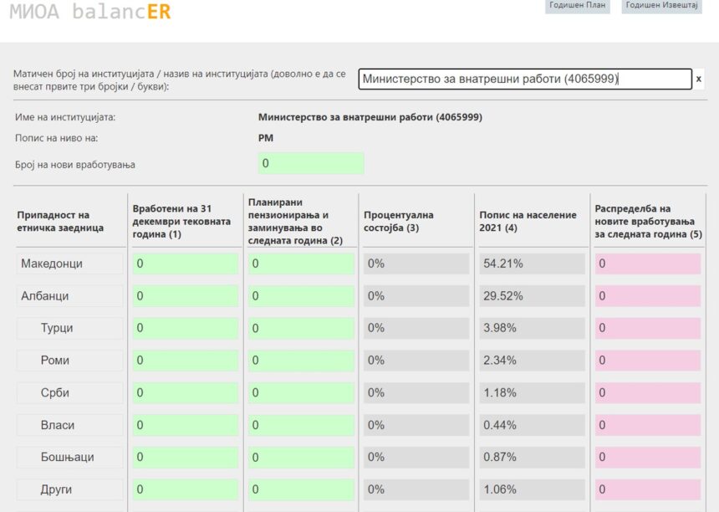
Task: Click Други planned retirements field
Action: tap(301, 489)
